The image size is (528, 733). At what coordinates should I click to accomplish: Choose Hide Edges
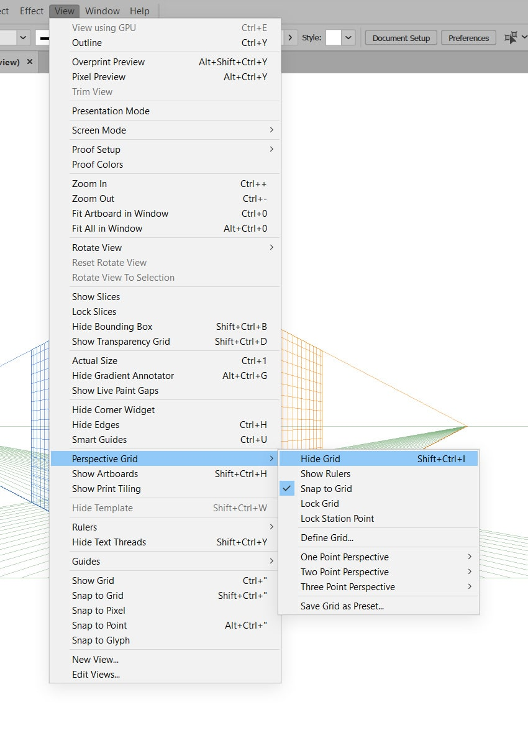pos(165,425)
